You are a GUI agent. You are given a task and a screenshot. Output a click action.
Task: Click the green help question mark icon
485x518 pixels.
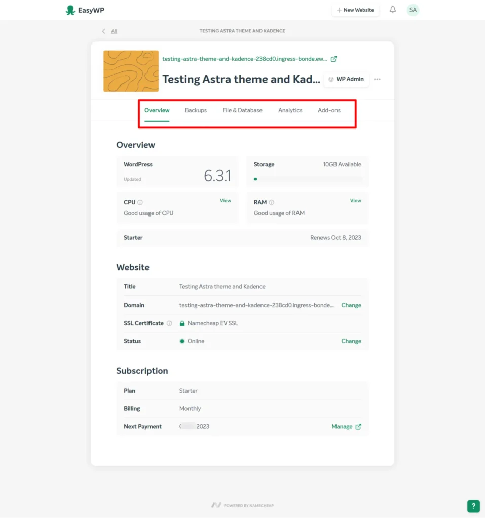(x=473, y=506)
